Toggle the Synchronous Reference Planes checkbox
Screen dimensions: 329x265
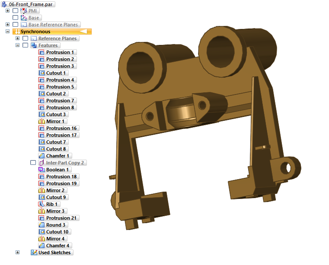coord(25,38)
